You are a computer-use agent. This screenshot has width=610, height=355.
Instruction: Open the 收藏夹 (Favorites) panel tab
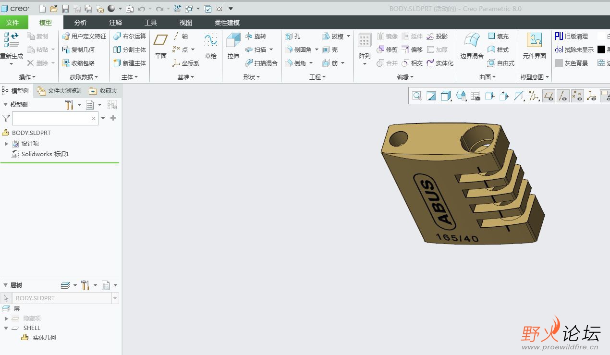(x=103, y=91)
